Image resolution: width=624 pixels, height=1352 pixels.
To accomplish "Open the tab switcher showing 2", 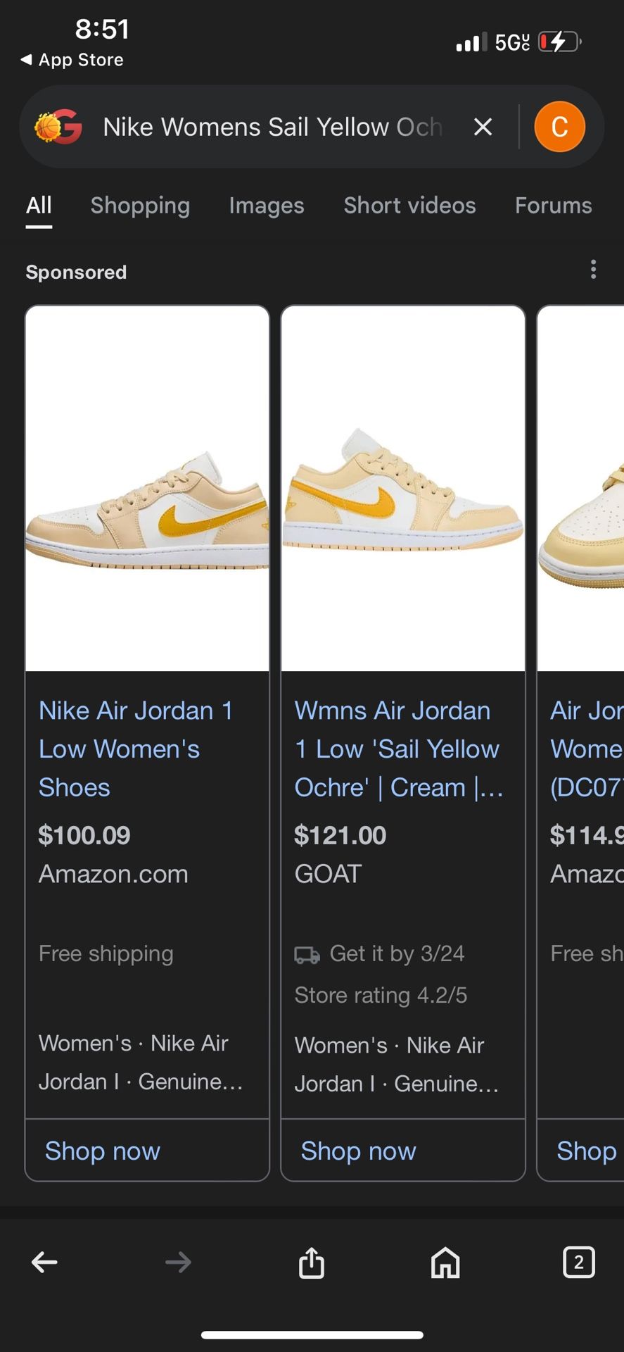I will 578,1263.
